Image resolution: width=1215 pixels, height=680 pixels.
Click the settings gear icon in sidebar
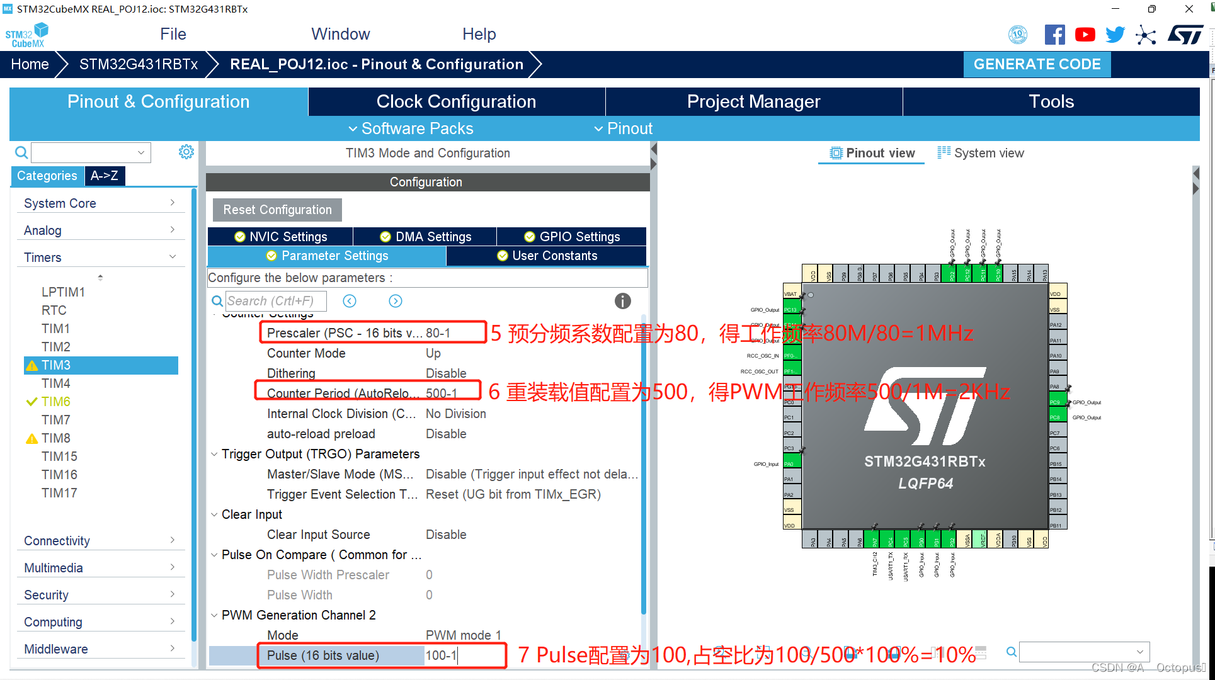[186, 152]
